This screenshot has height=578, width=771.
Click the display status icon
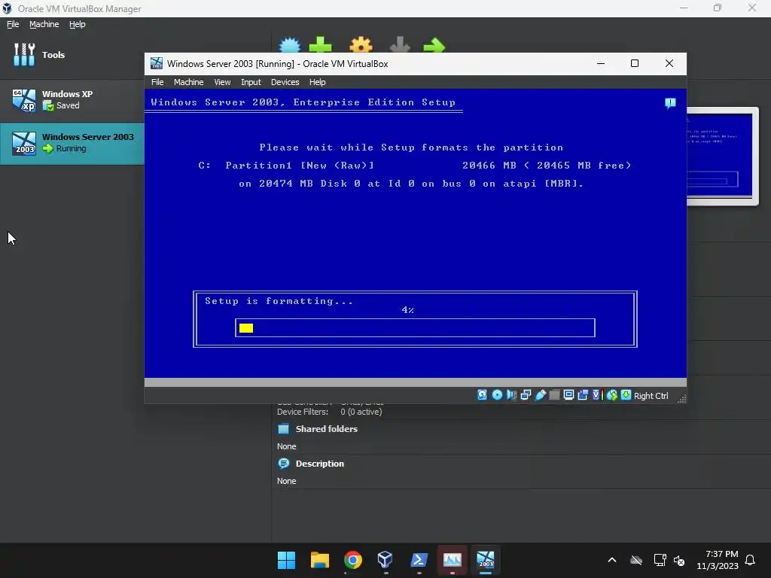568,395
